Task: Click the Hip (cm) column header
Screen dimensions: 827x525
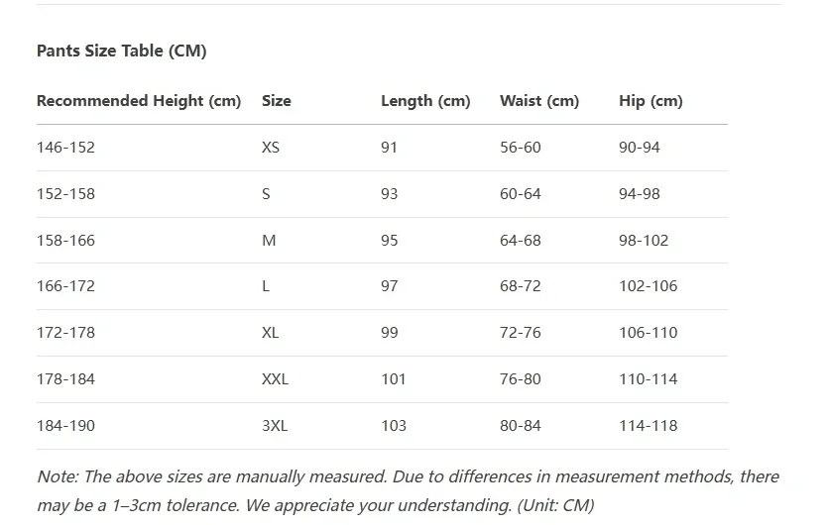Action: pyautogui.click(x=650, y=101)
